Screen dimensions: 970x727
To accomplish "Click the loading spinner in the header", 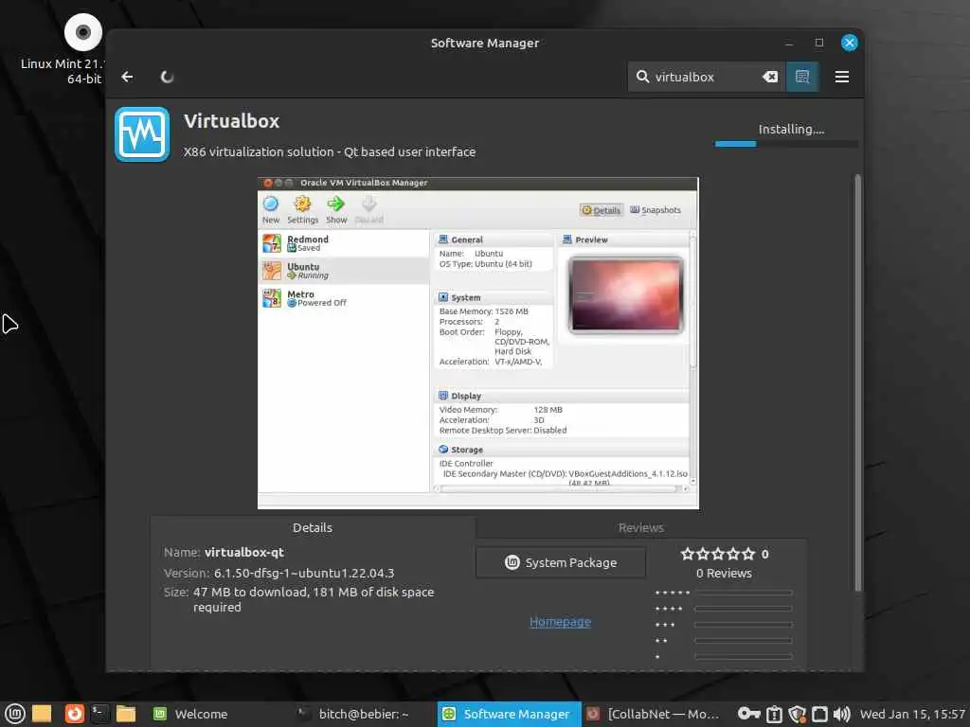I will pyautogui.click(x=167, y=77).
